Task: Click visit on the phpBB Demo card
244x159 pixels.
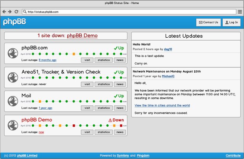Action: click(x=87, y=132)
